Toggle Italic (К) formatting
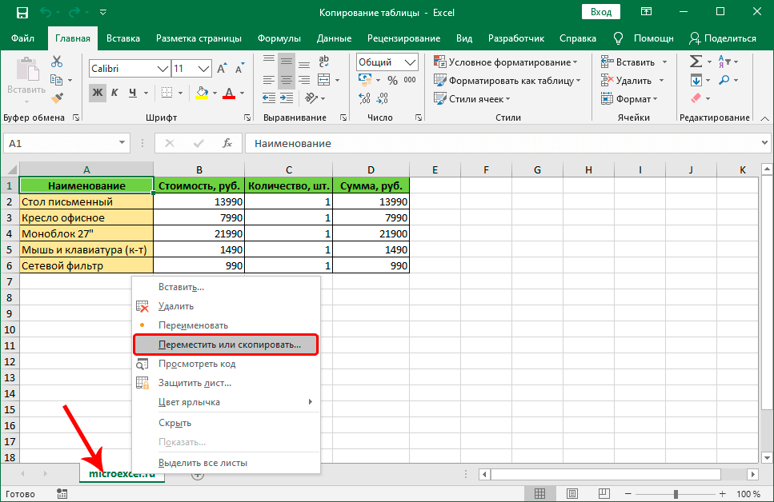Image resolution: width=774 pixels, height=502 pixels. 115,93
